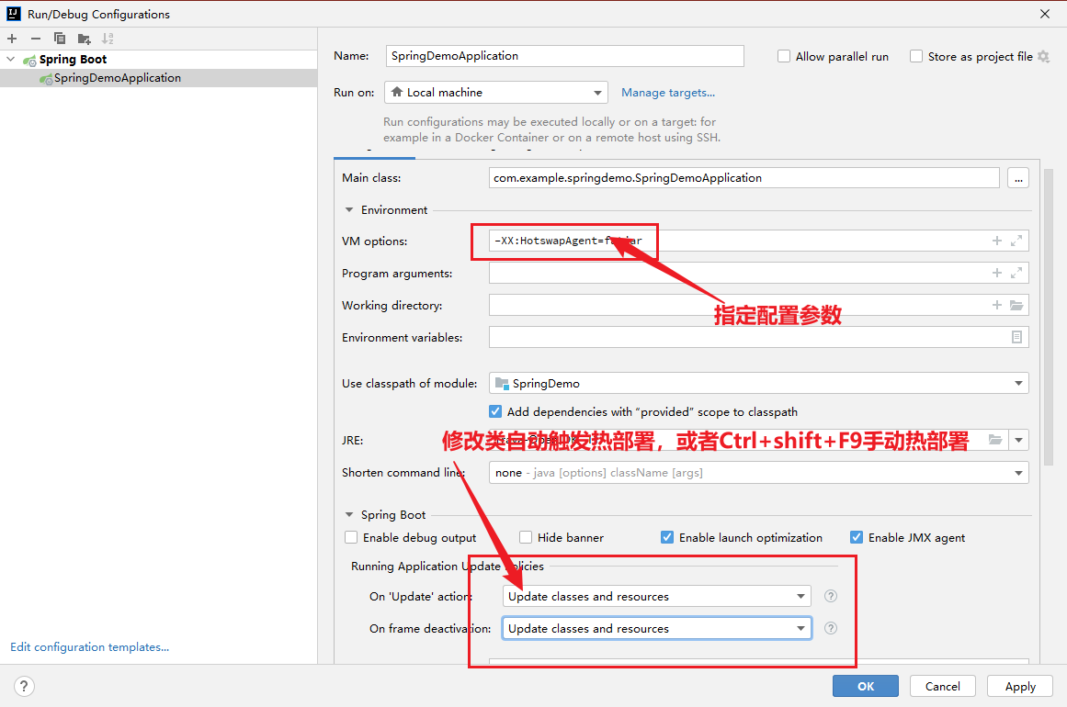Click the settings panel vertical scrollbar
Screen dimensions: 1067x707
tap(1048, 317)
